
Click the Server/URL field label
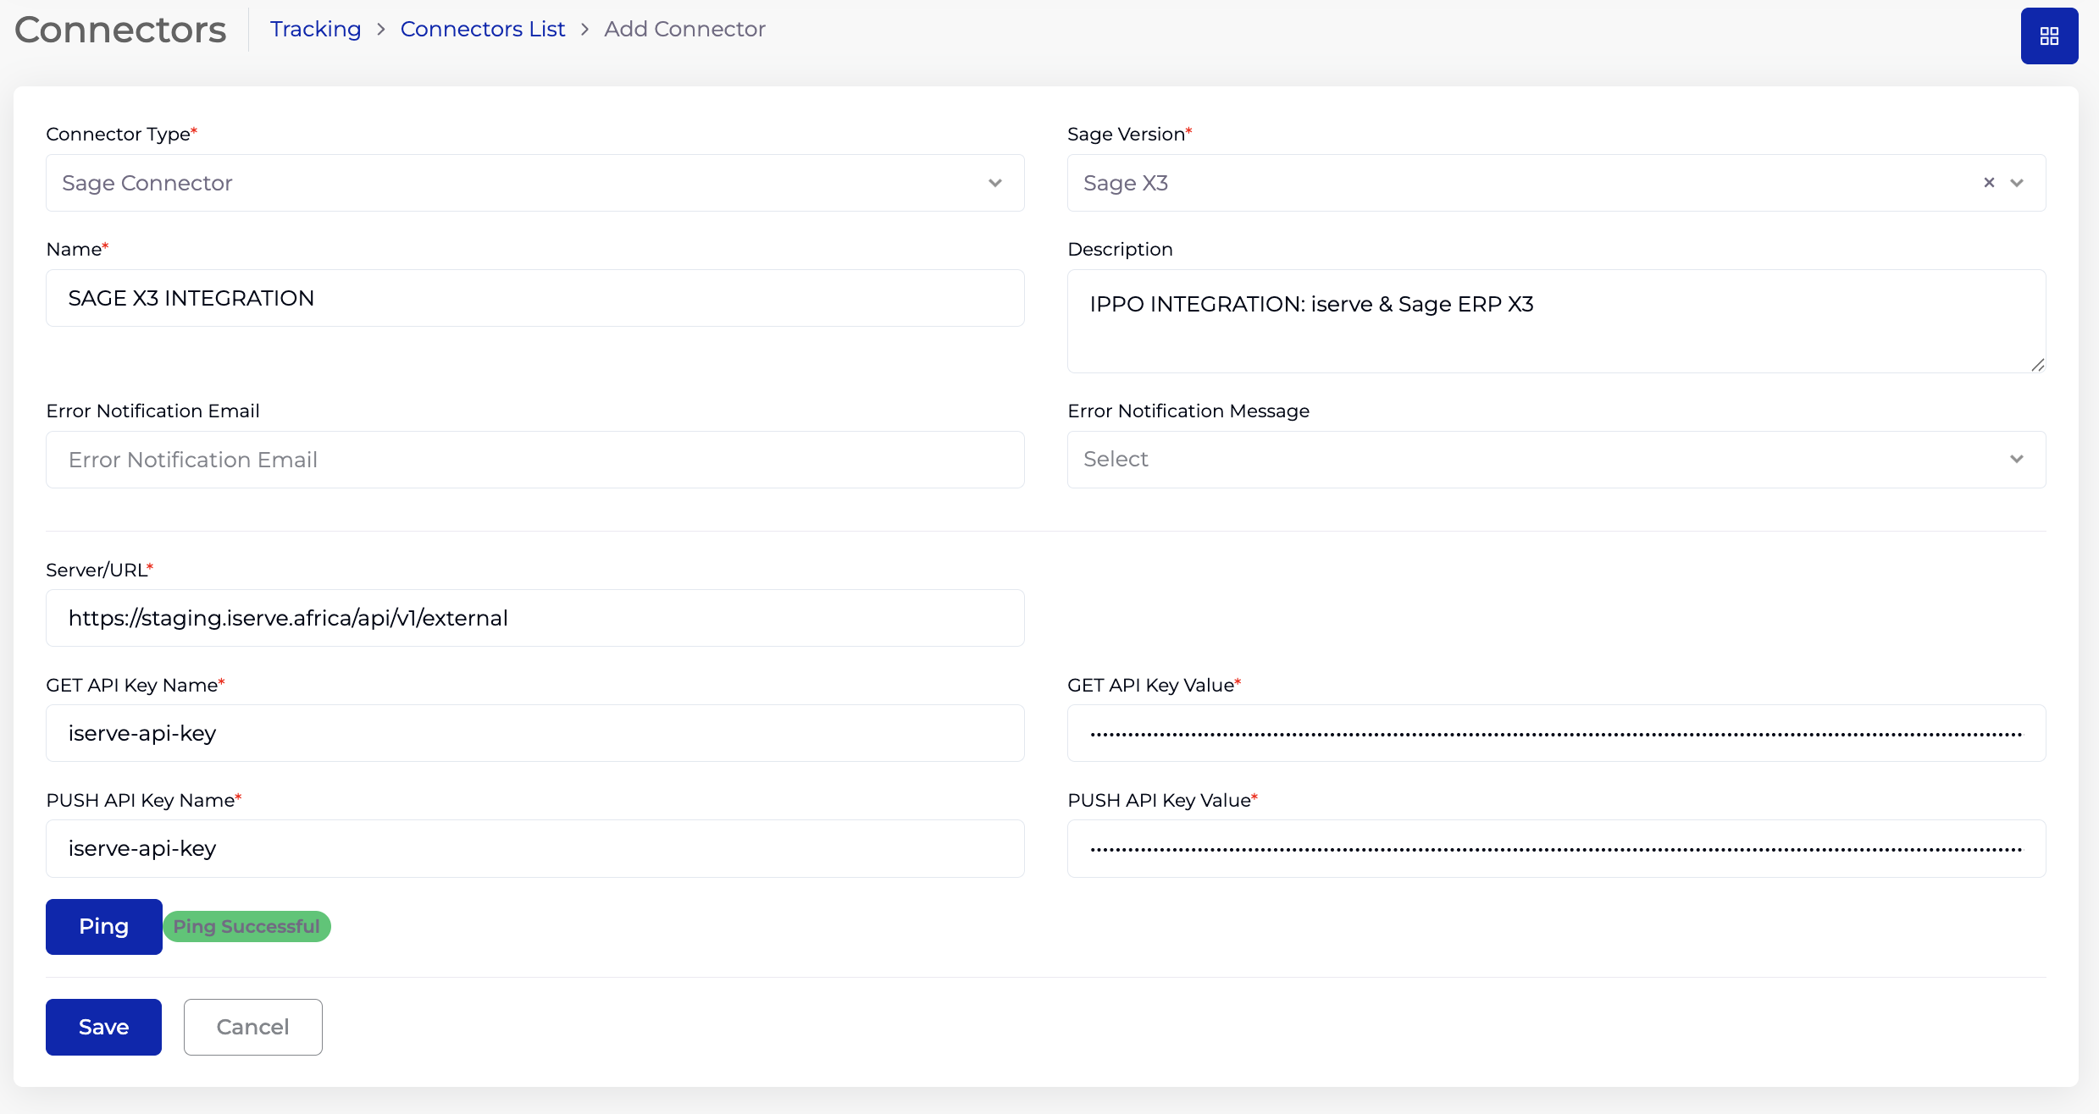coord(99,570)
